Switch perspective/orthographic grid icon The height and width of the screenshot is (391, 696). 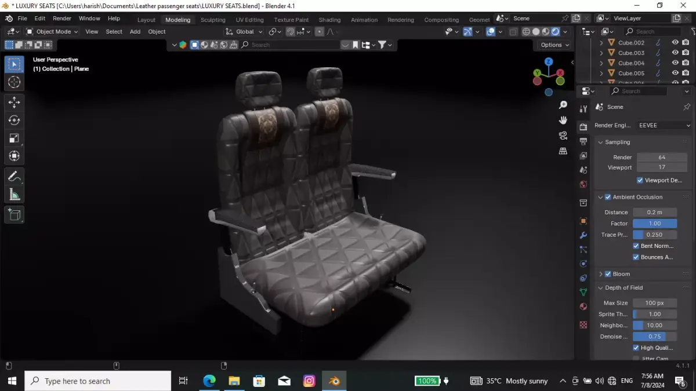click(x=563, y=151)
